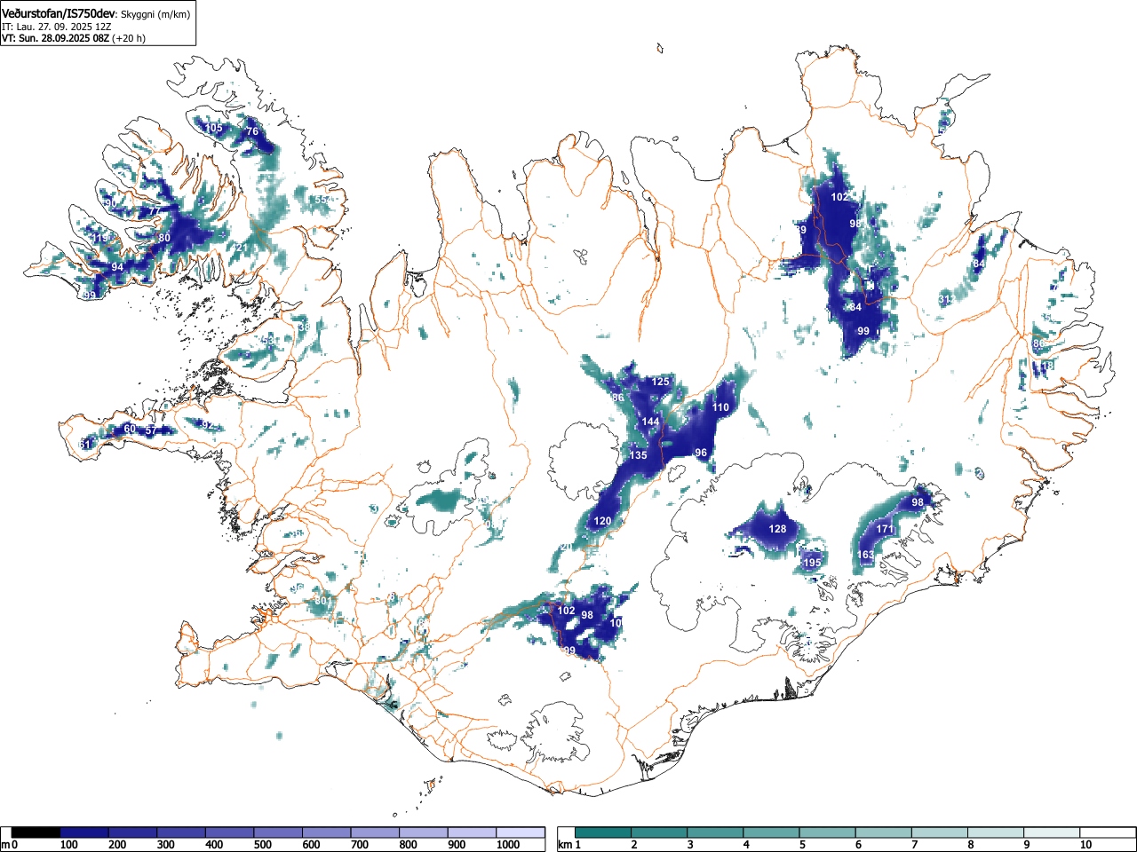Click the map value 38
The height and width of the screenshot is (852, 1137).
(x=304, y=327)
